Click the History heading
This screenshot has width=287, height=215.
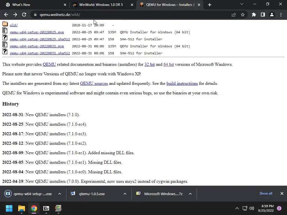coord(11,104)
